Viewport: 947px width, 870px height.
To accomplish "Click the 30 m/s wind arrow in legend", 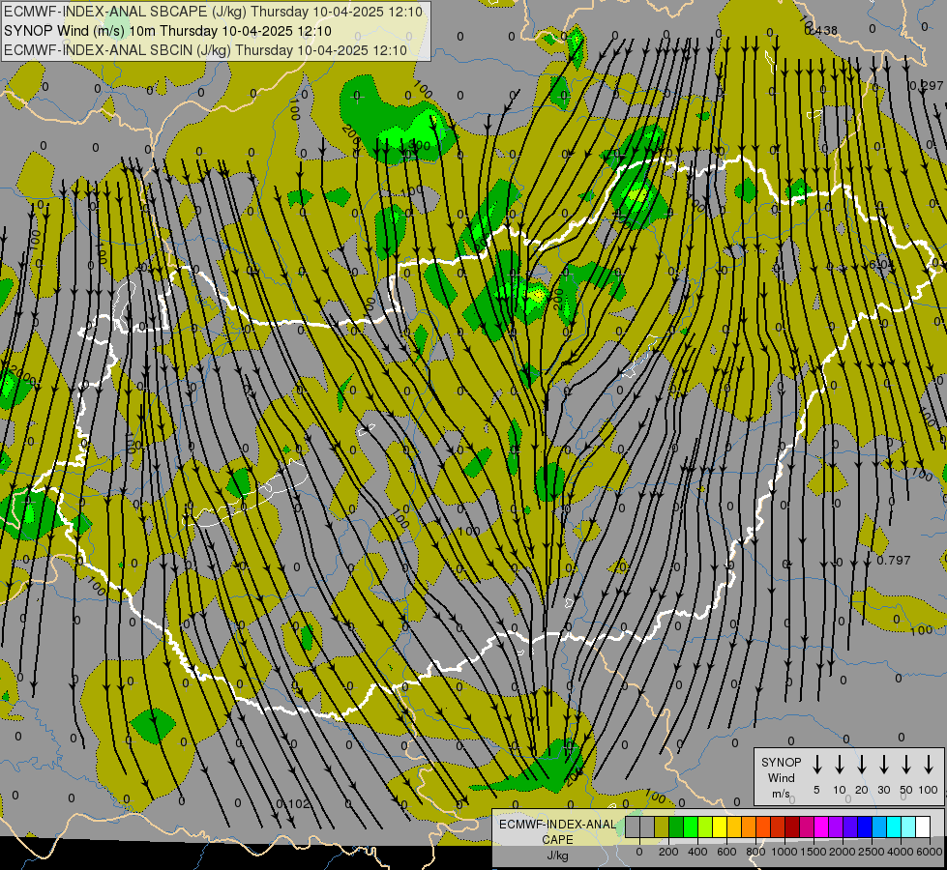I will [x=884, y=765].
